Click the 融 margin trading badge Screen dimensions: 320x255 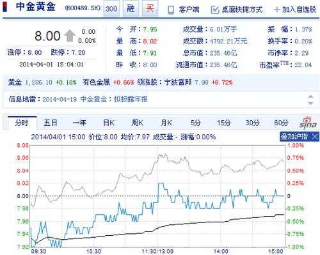tap(131, 8)
